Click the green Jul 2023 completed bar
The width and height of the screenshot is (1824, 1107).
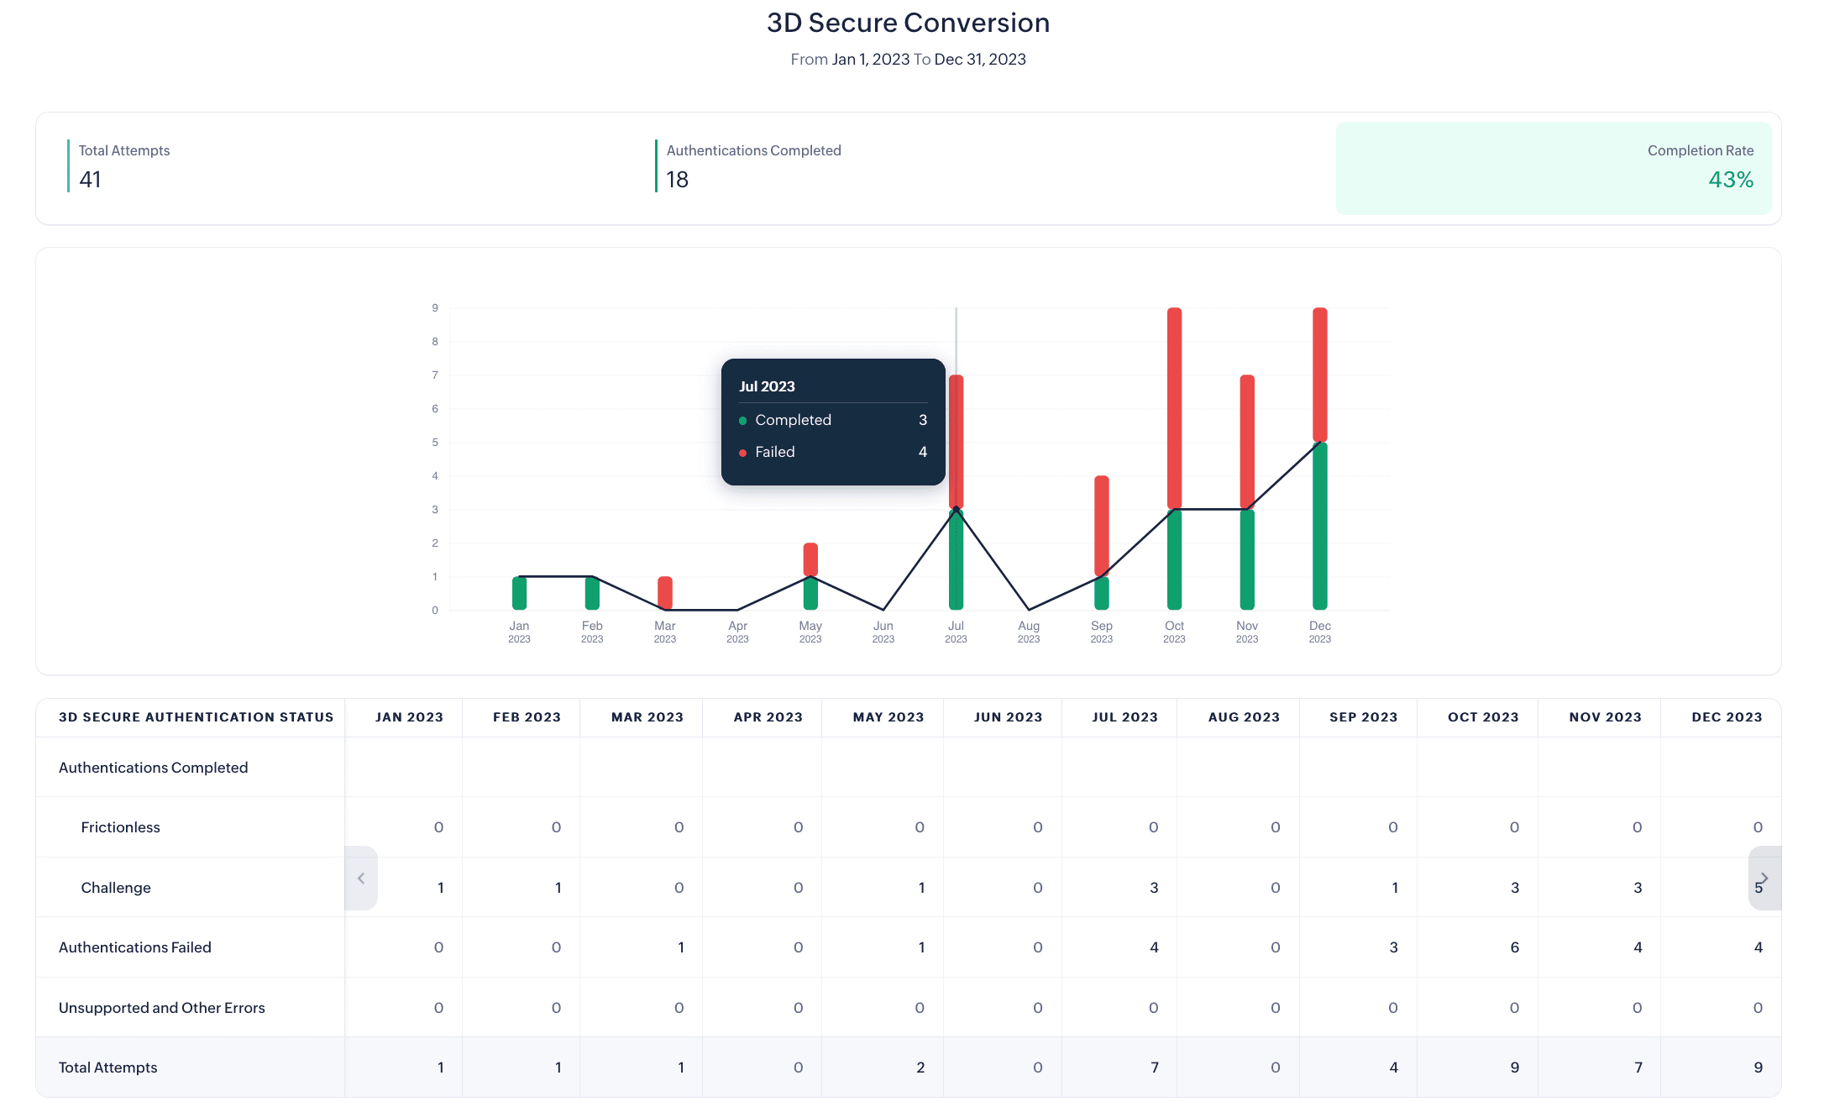point(956,560)
